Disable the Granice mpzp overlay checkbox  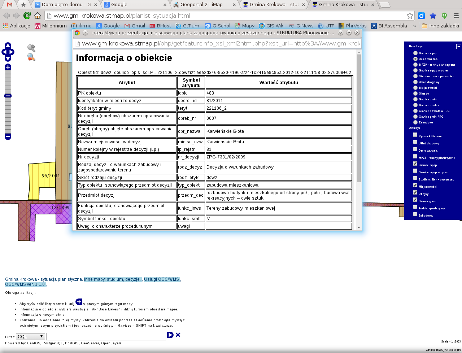click(415, 164)
